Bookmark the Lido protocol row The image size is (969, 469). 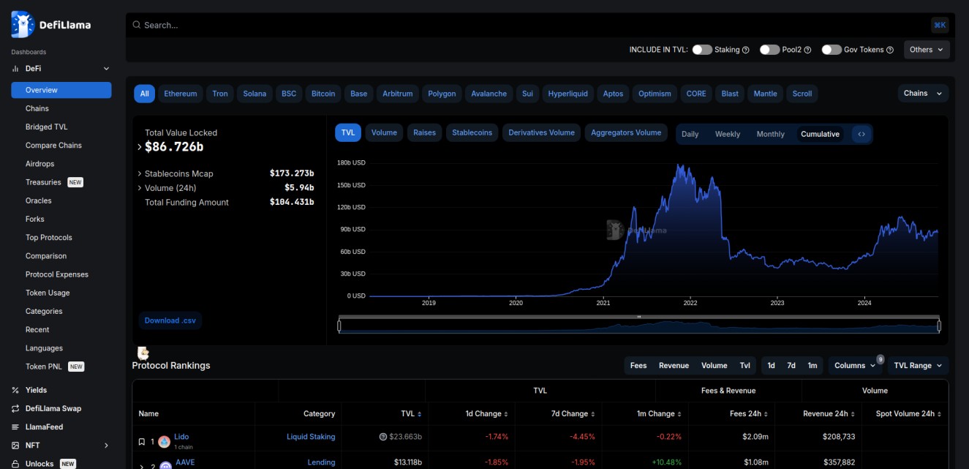pyautogui.click(x=140, y=440)
